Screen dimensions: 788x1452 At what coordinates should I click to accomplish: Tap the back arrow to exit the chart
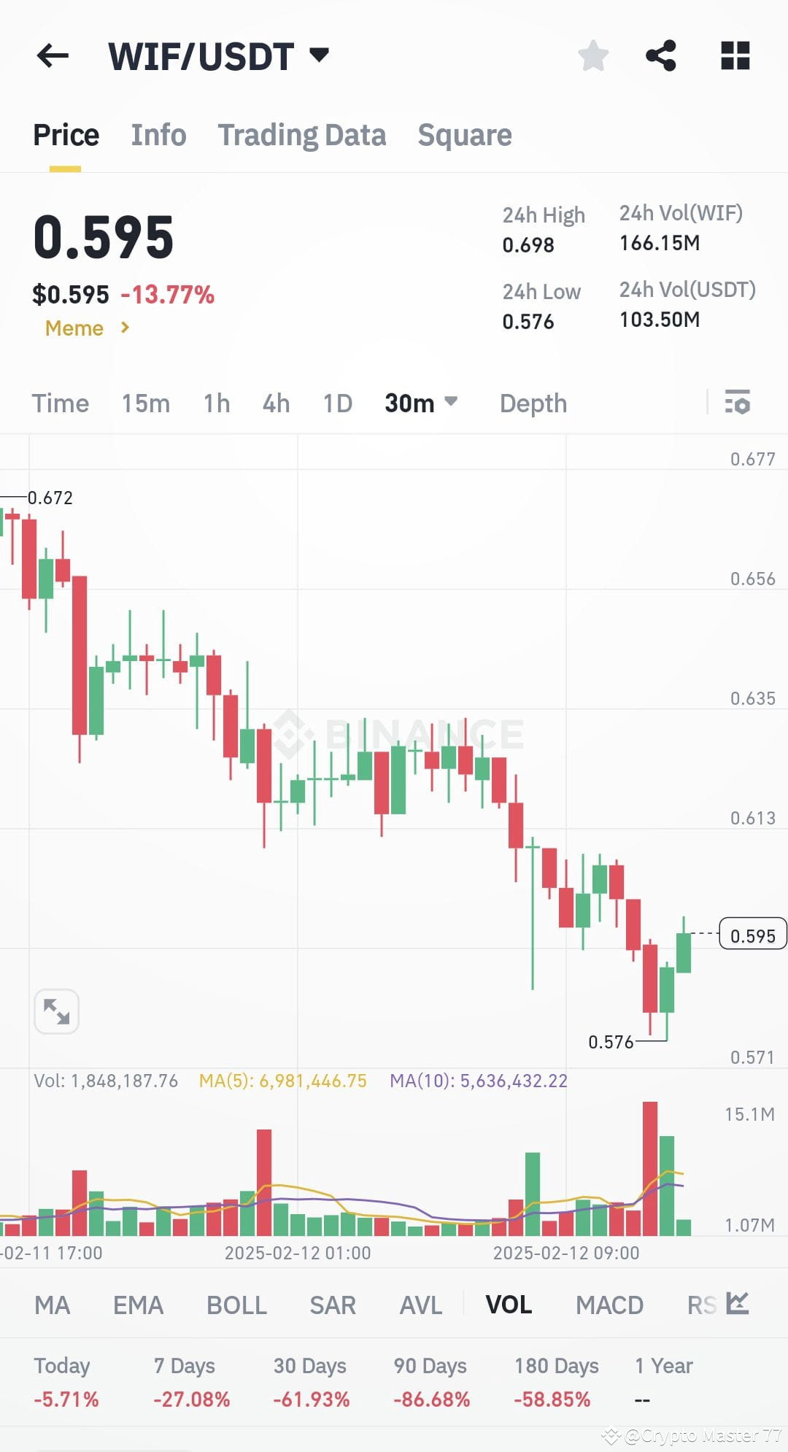[53, 56]
